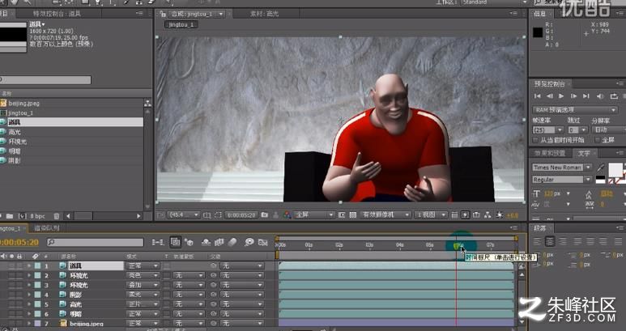Mute audio in preview panel
The width and height of the screenshot is (626, 331).
(599, 96)
